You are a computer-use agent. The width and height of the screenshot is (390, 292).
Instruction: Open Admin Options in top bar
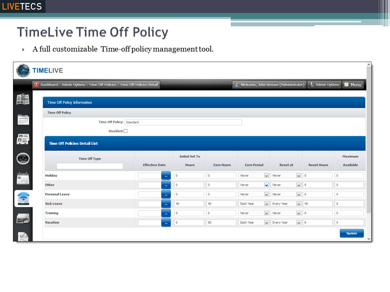[324, 85]
